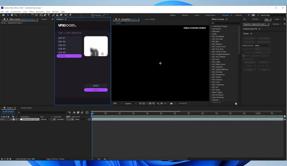The image size is (287, 166).
Task: Click the snapshot camera icon in the viewer
Action: [x=171, y=104]
